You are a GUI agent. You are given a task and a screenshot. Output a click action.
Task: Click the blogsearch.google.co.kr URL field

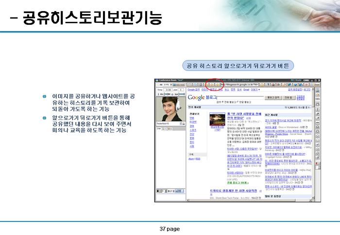tap(239, 85)
